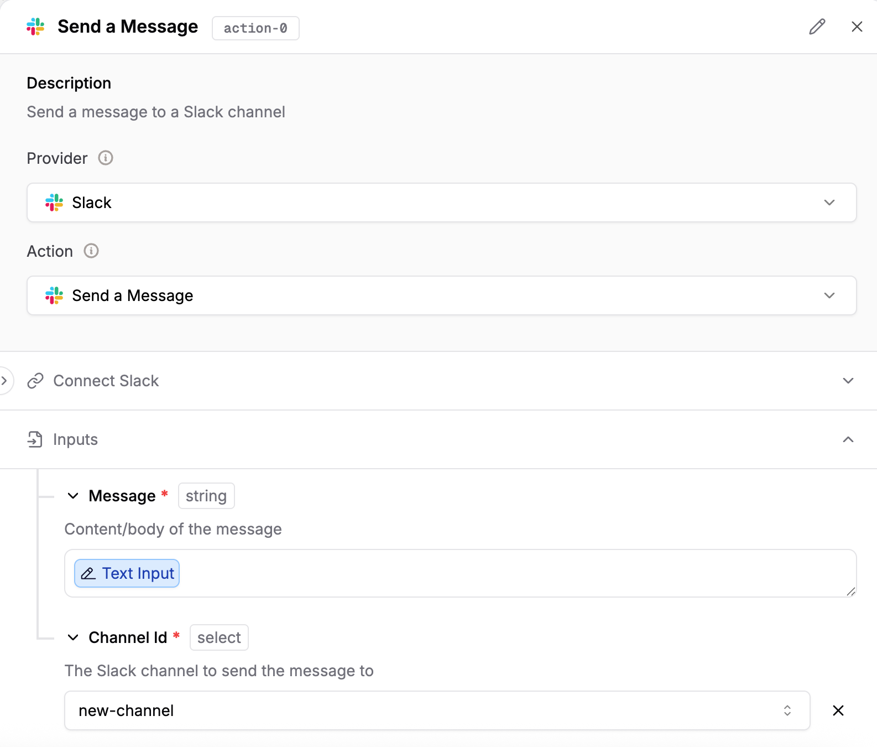Open the Slack provider dropdown

tap(441, 203)
